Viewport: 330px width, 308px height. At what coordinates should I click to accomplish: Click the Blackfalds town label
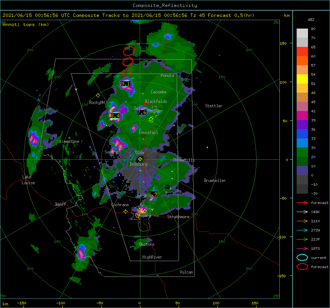click(156, 101)
